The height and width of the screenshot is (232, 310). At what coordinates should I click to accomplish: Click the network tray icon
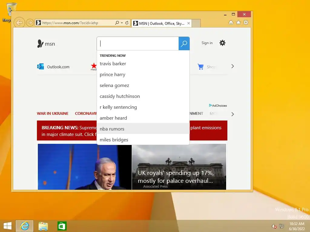pyautogui.click(x=282, y=226)
